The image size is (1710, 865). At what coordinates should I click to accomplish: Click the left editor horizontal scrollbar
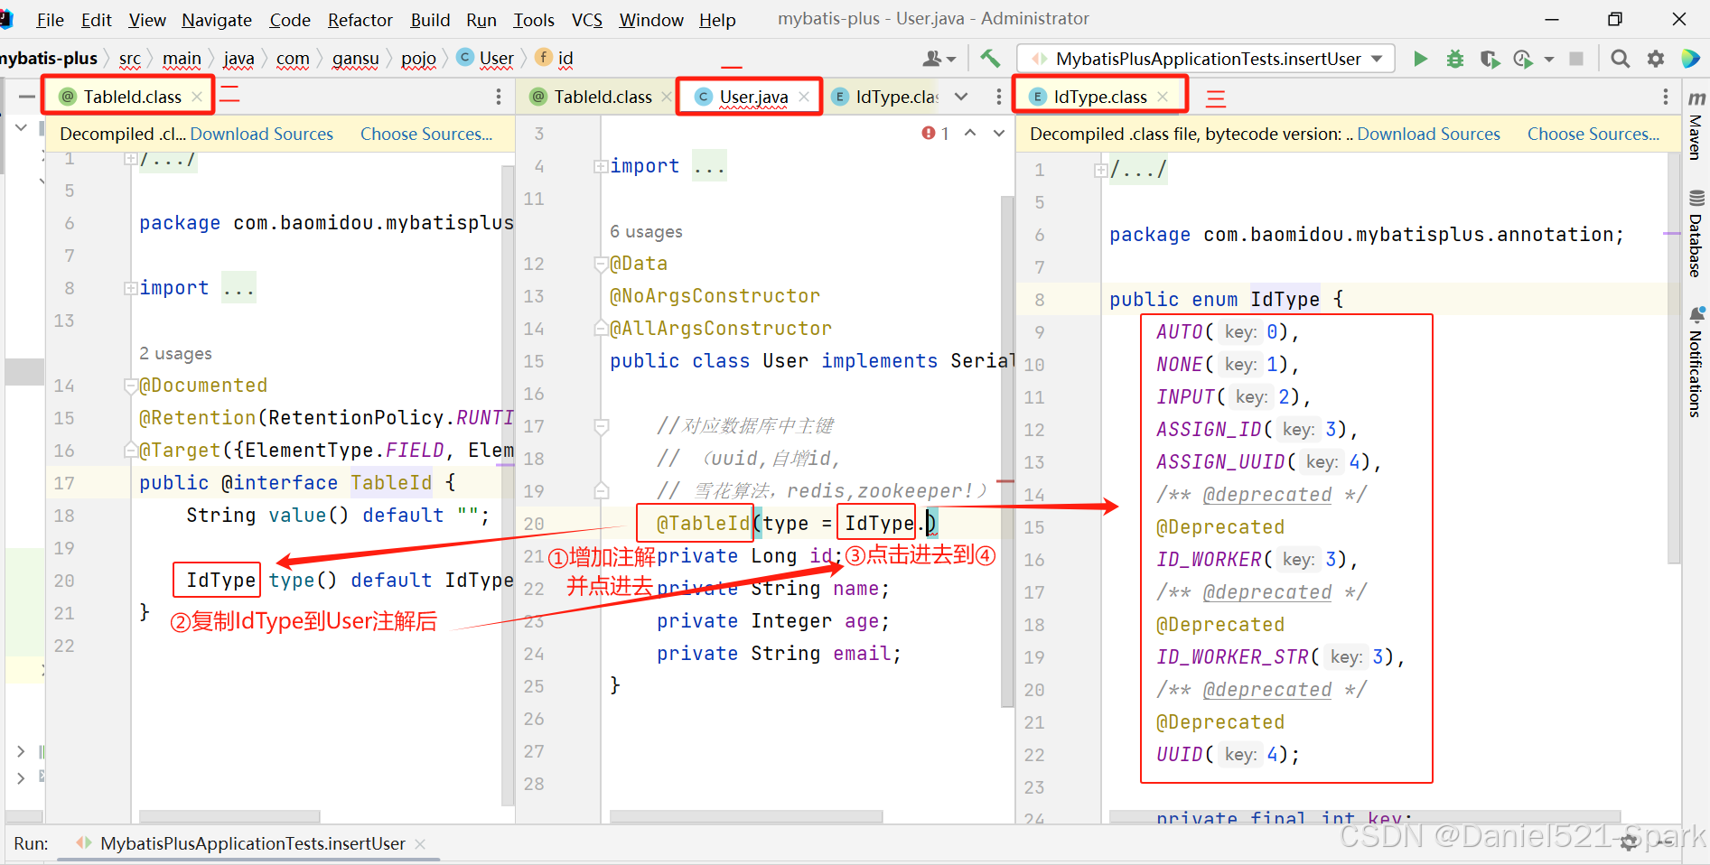pos(229,816)
